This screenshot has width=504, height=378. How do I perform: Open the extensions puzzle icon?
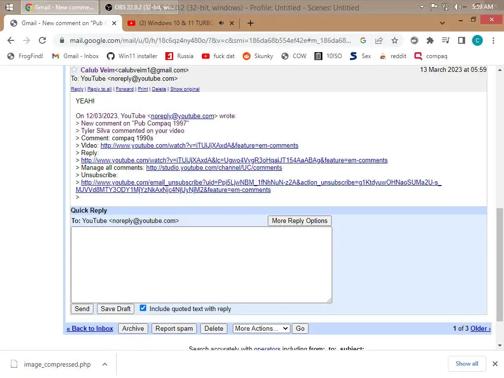(x=430, y=40)
